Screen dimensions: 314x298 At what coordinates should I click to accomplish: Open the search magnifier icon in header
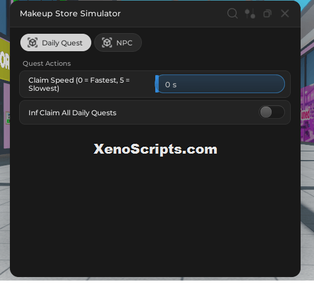click(233, 13)
